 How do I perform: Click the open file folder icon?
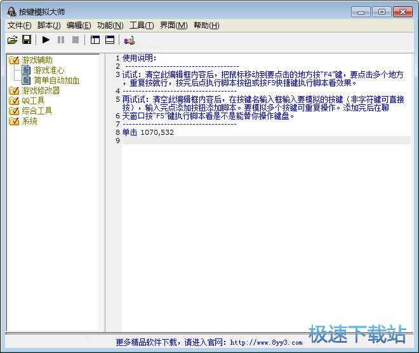tap(12, 40)
